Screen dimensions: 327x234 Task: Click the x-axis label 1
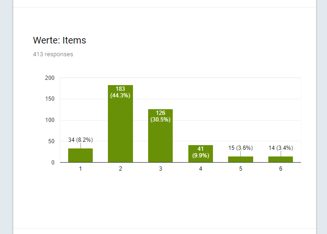pyautogui.click(x=80, y=169)
